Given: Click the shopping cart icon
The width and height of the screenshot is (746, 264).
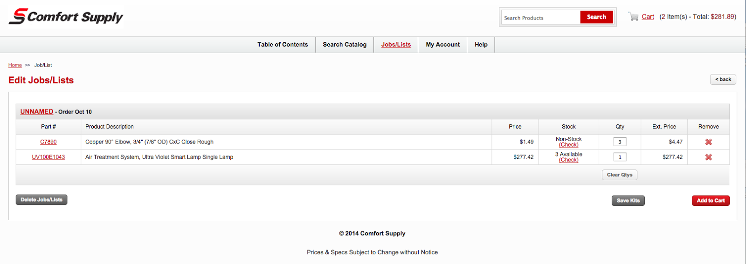Looking at the screenshot, I should click(x=633, y=17).
